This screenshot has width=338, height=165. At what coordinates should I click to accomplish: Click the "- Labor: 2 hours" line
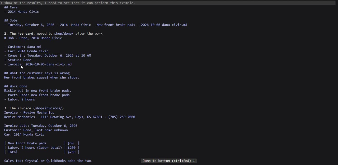tap(20, 99)
